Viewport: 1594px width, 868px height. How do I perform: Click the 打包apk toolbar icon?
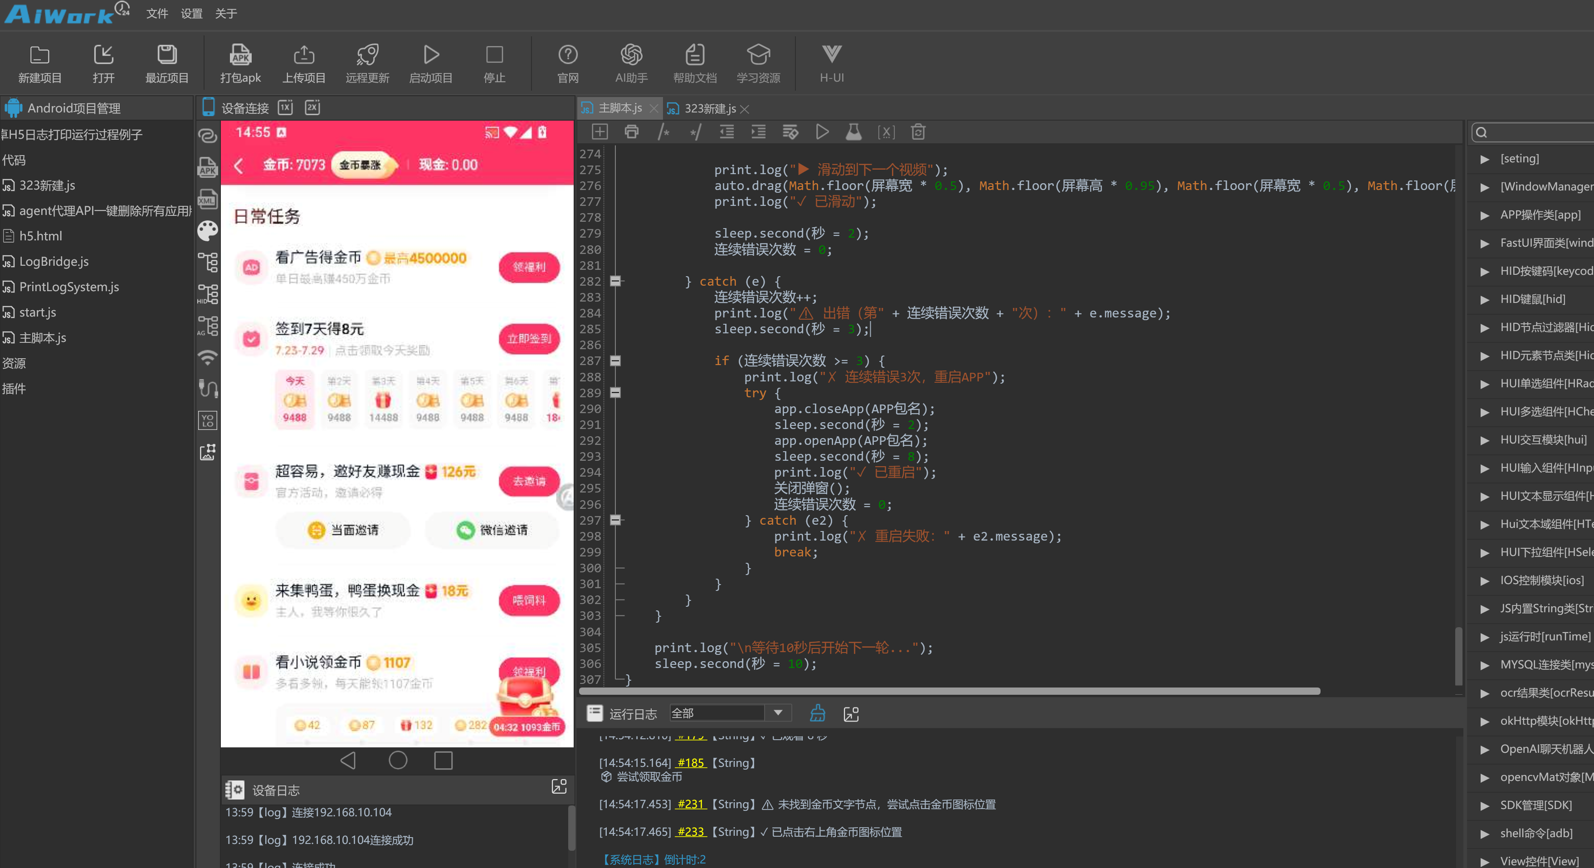(x=240, y=64)
